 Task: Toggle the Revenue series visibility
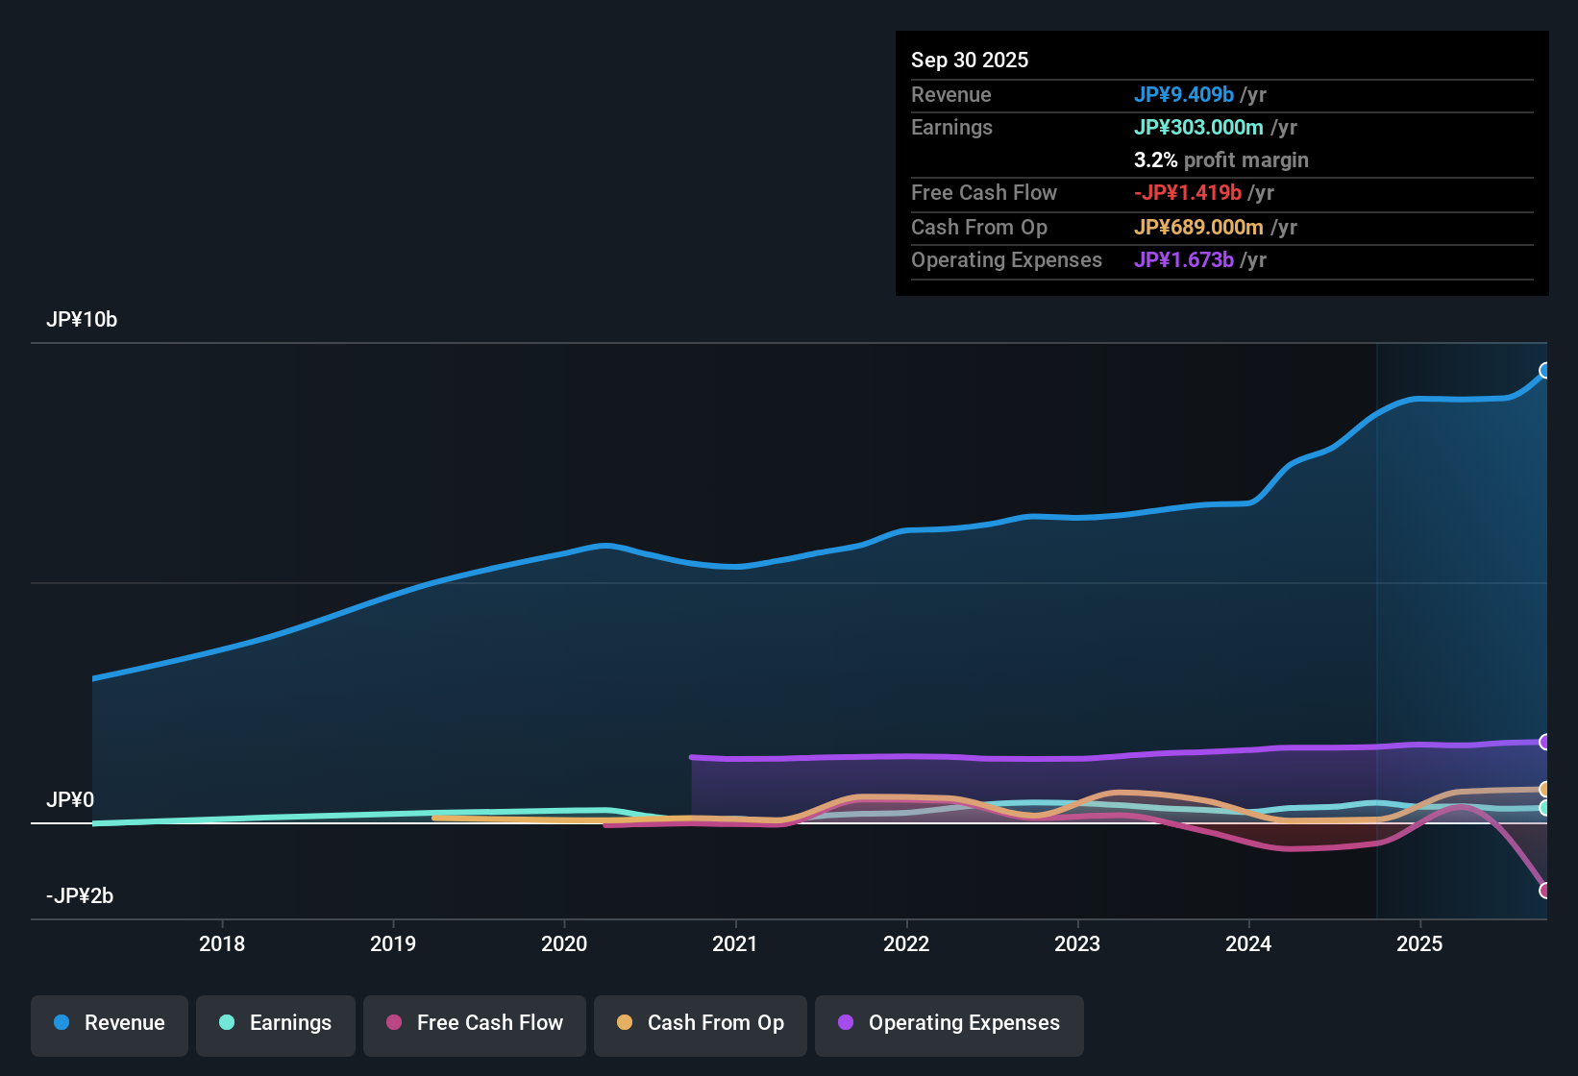(x=109, y=1023)
